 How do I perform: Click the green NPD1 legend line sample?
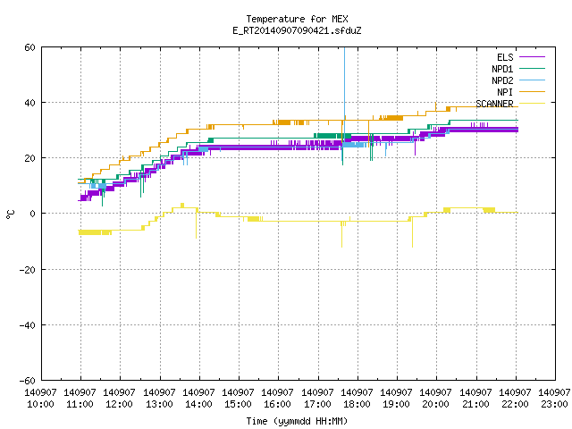pos(532,68)
